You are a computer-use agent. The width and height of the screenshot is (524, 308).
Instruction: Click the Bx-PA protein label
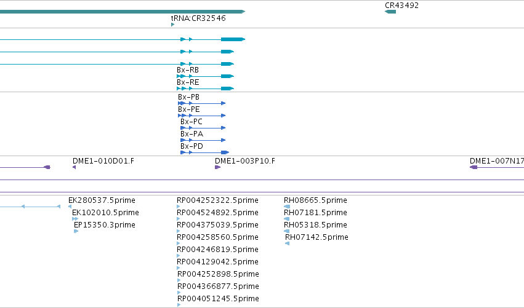tap(191, 134)
